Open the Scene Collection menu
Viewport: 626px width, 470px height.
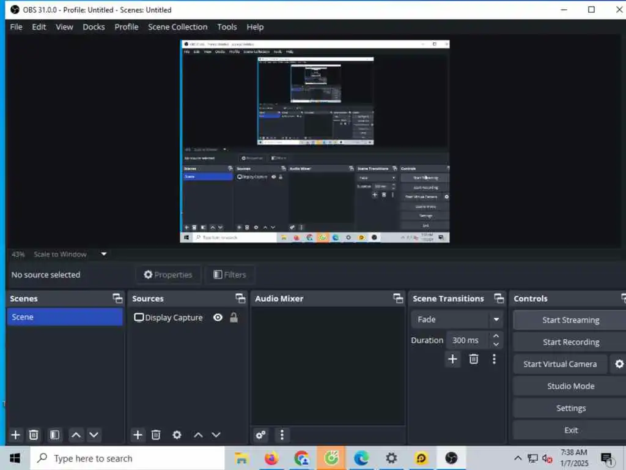coord(178,27)
